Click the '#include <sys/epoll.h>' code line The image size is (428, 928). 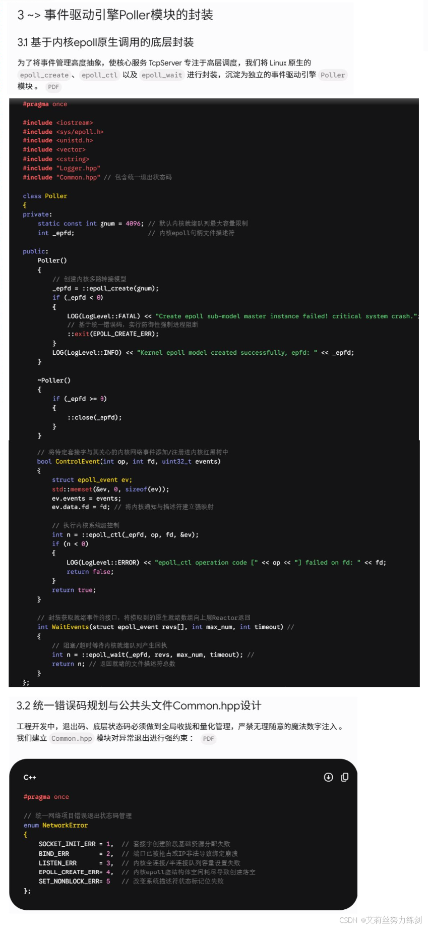[63, 132]
